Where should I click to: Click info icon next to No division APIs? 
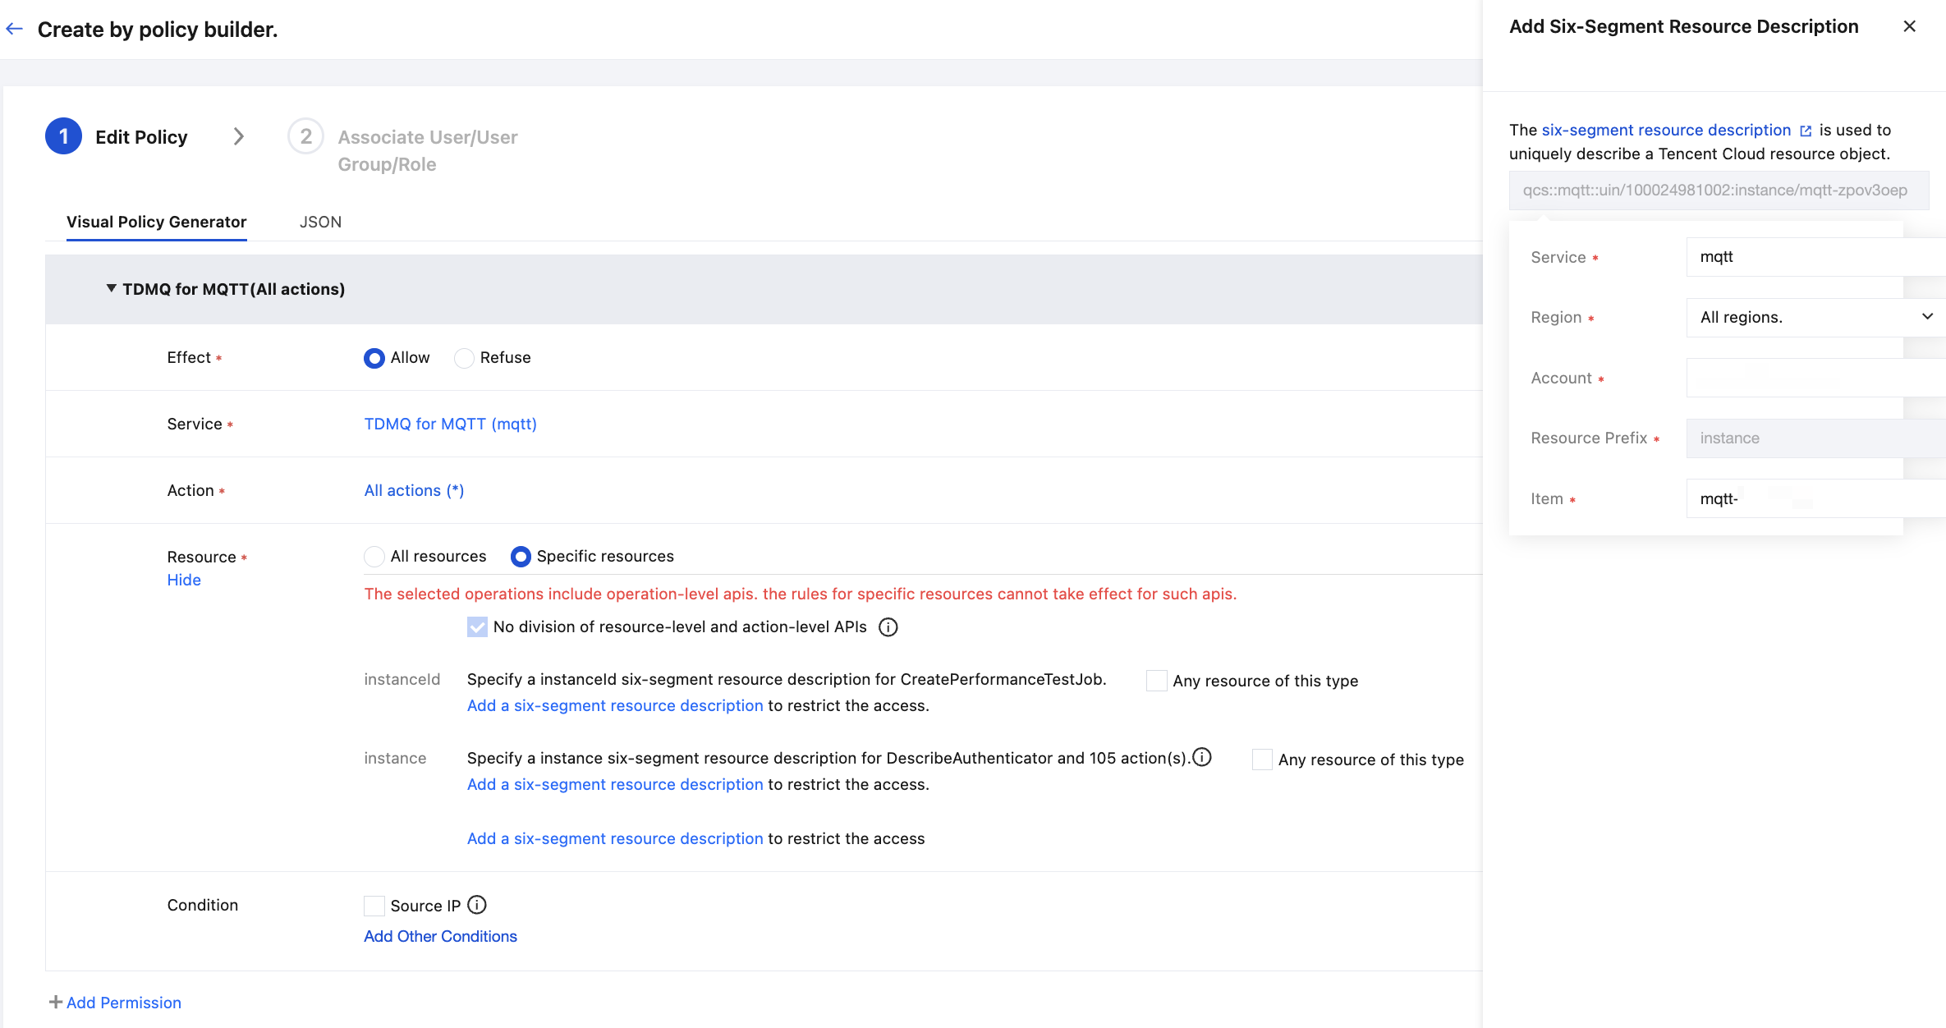coord(888,627)
